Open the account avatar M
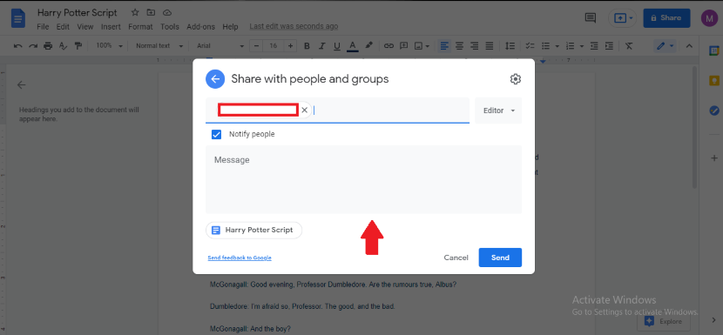The width and height of the screenshot is (723, 335). click(x=710, y=18)
